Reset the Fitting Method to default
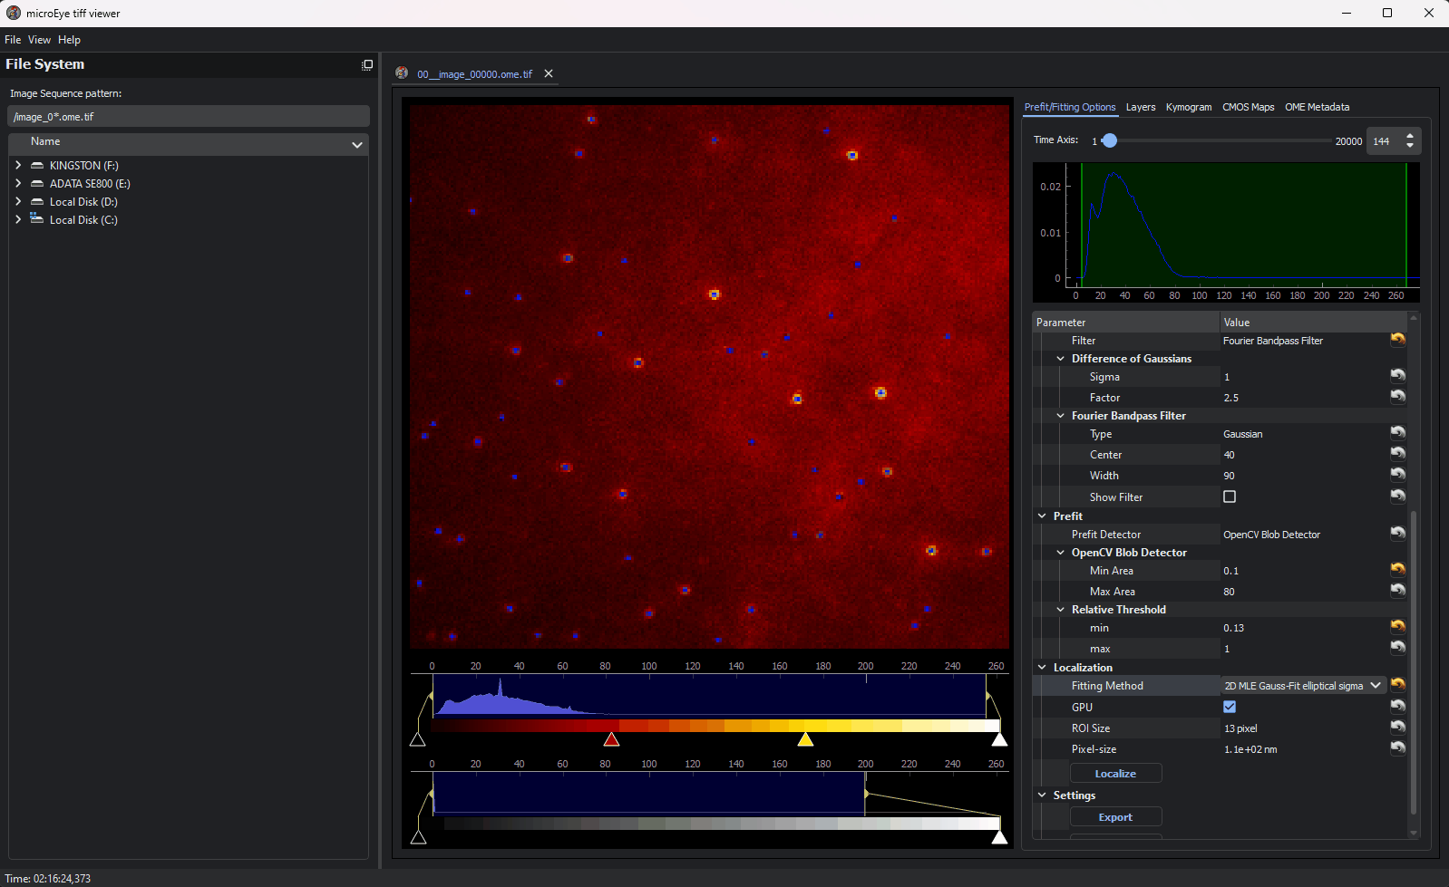 (x=1397, y=685)
